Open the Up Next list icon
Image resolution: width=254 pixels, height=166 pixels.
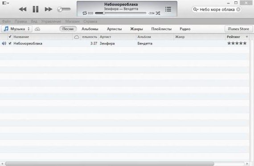pos(168,9)
